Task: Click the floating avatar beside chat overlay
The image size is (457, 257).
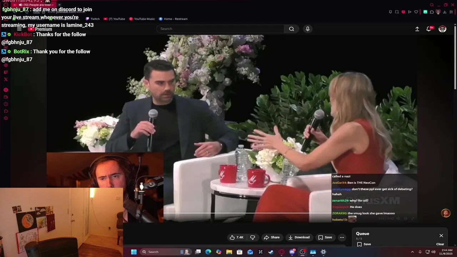Action: coord(446,213)
